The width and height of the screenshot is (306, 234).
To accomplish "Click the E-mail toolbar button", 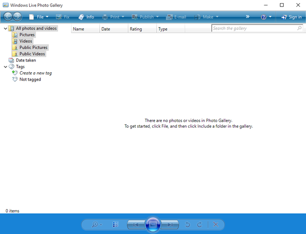I will click(176, 17).
